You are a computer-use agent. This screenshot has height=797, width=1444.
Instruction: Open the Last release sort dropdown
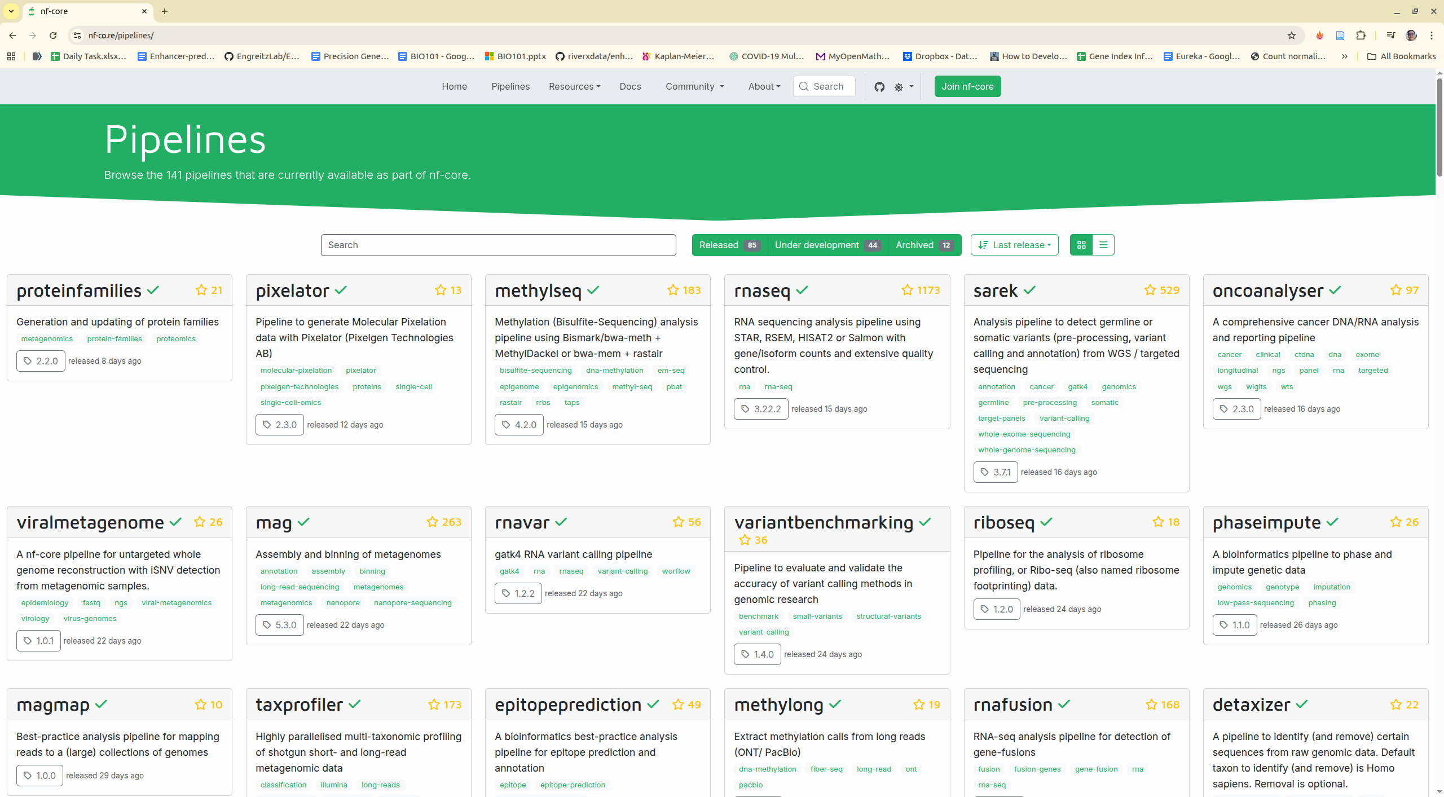click(1014, 245)
